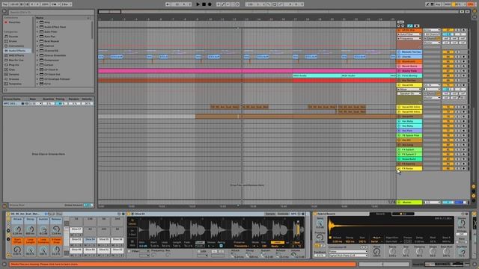
Task: Adjust Global Amount in Groove Pool
Action: [x=88, y=205]
